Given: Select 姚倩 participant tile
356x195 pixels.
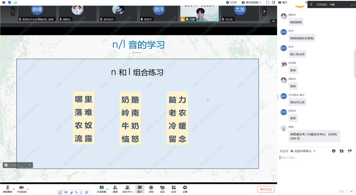Looking at the screenshot, I should [37, 13].
